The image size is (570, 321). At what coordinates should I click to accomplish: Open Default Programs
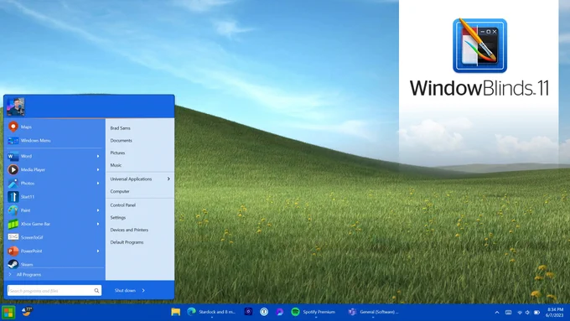point(127,242)
